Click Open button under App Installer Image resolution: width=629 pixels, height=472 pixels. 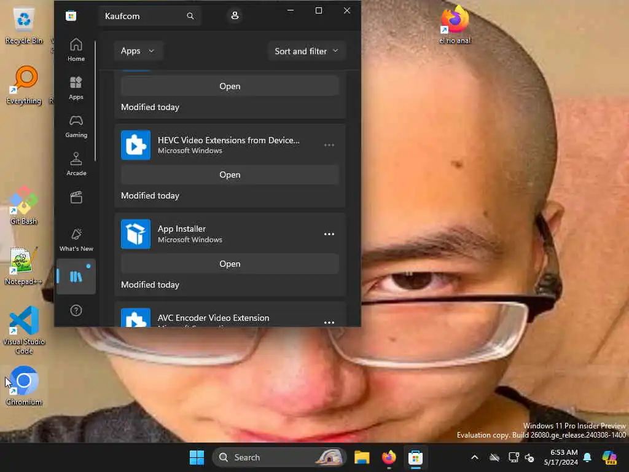230,264
